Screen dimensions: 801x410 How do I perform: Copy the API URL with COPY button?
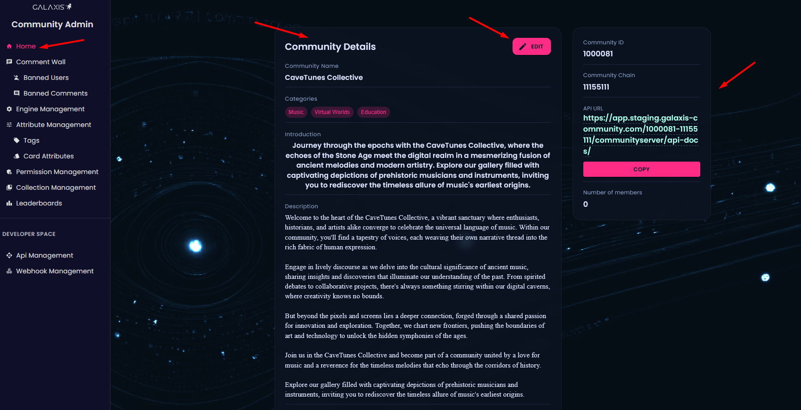point(641,169)
